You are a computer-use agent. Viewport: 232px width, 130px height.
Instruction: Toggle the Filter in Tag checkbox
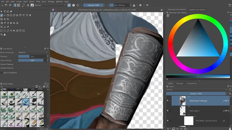38,129
